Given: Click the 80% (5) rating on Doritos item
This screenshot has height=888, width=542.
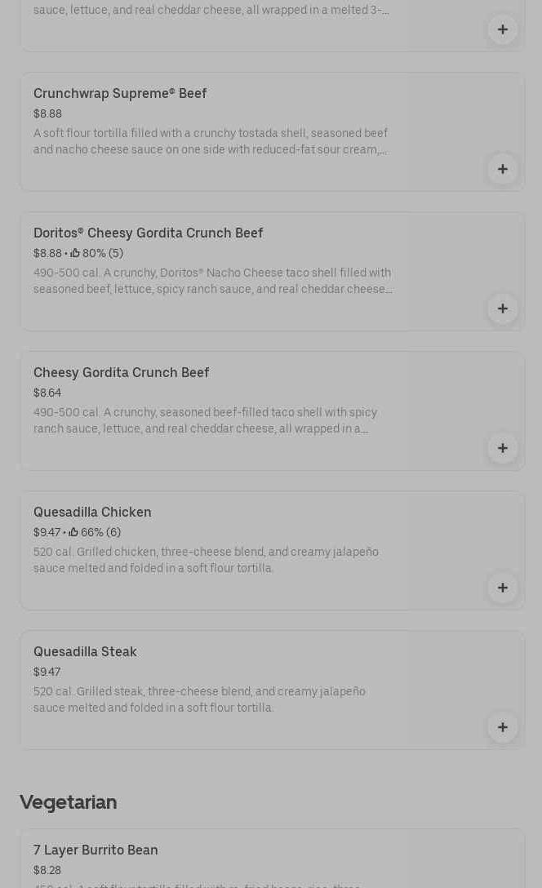Looking at the screenshot, I should tap(103, 253).
